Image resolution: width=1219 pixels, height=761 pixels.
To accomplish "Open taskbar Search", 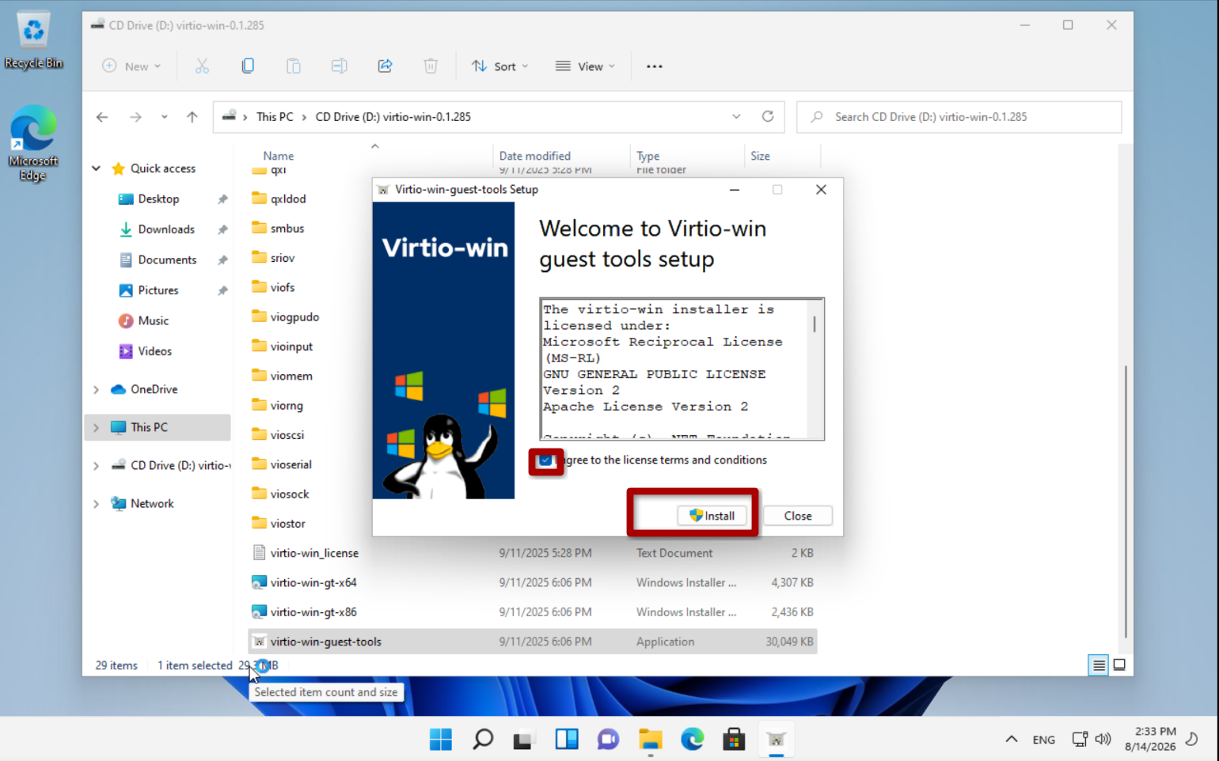I will (483, 740).
